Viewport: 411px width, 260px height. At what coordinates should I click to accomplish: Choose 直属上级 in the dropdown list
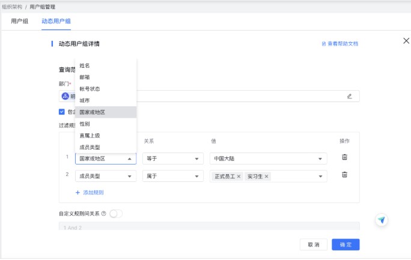tap(89, 135)
